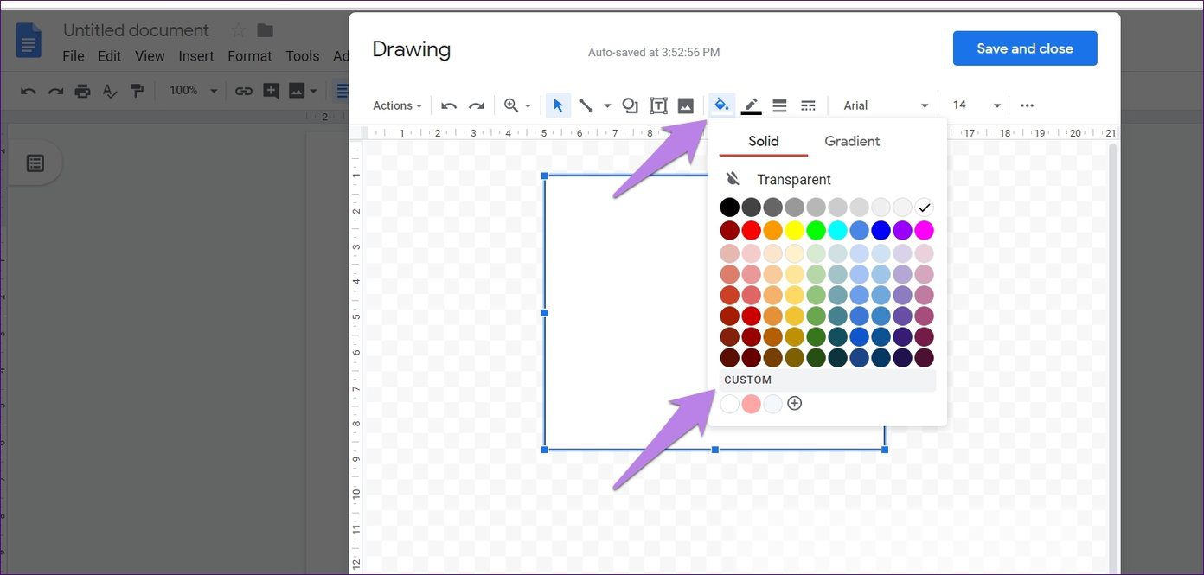Click the Docs print icon

(82, 90)
